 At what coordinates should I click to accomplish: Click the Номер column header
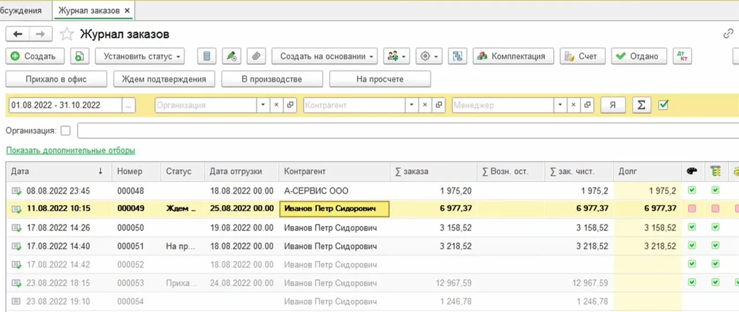[137, 171]
